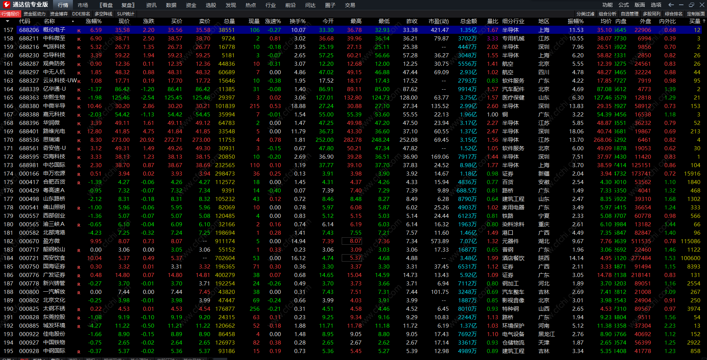Click the R marker in the 广发证券 row
707x360 pixels.
79,276
